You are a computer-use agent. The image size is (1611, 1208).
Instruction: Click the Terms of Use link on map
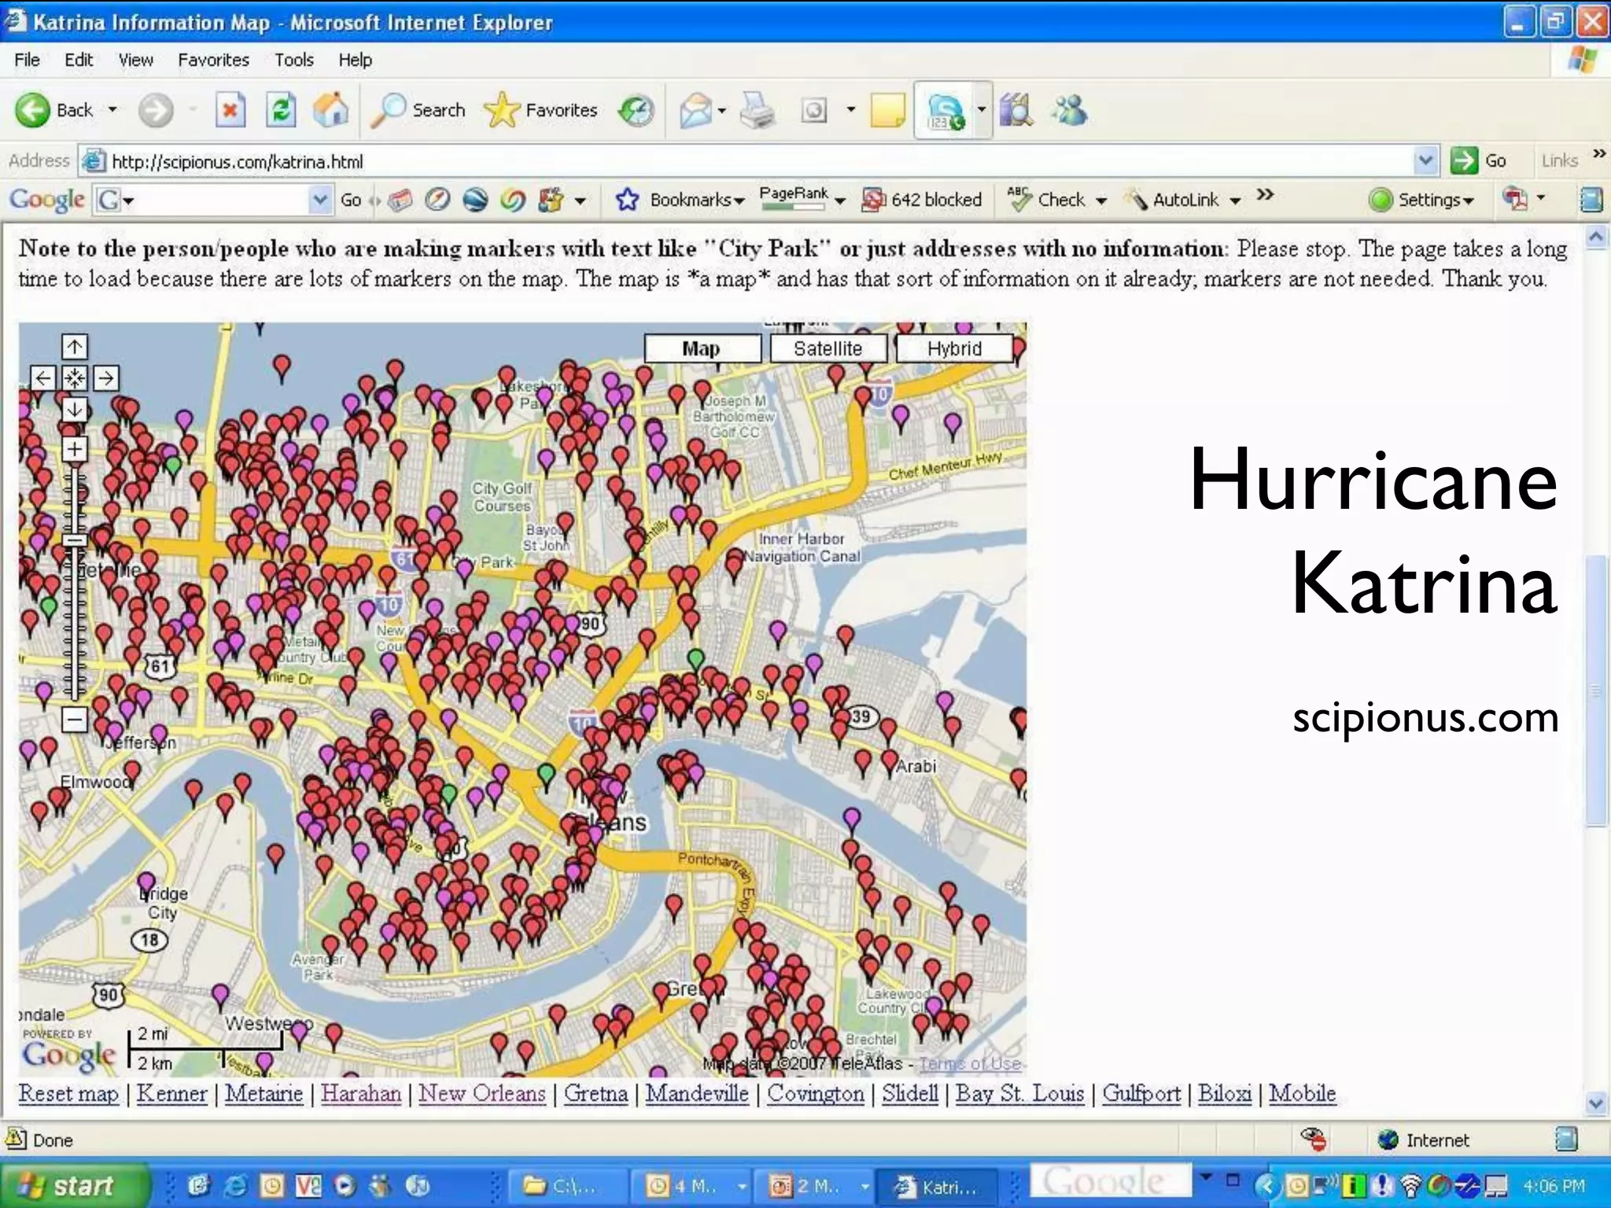click(x=970, y=1063)
